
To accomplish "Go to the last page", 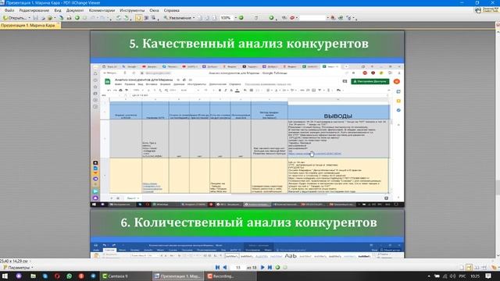I will pos(270,267).
